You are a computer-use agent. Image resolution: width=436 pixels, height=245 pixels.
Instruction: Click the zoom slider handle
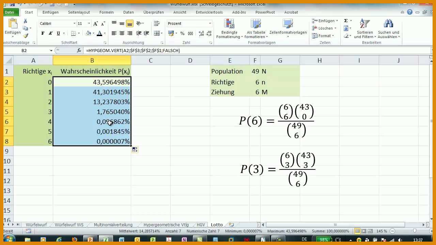click(x=415, y=231)
